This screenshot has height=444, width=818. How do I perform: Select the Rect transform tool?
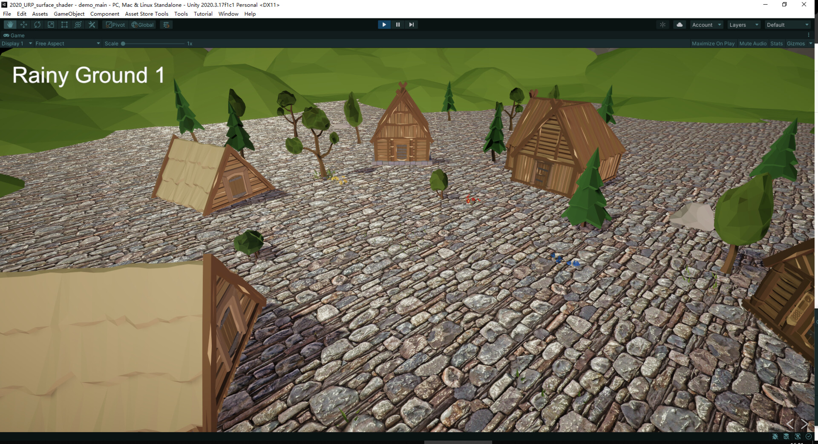click(64, 24)
